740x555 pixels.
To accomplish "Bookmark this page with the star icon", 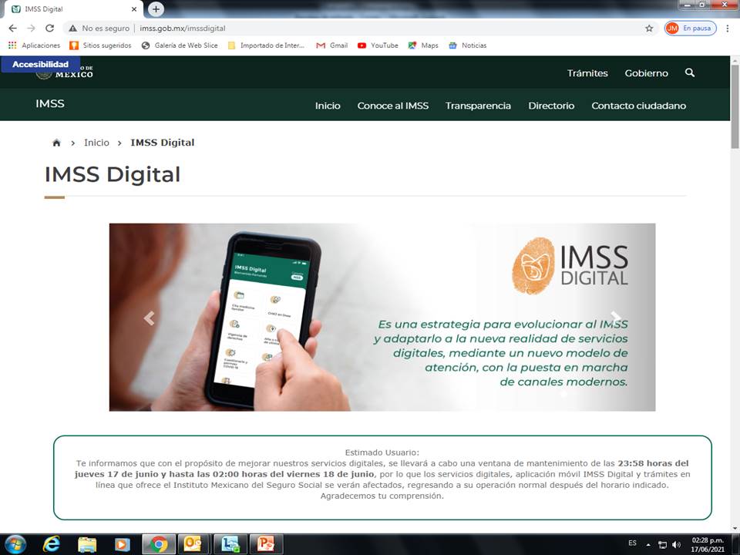I will [x=649, y=29].
